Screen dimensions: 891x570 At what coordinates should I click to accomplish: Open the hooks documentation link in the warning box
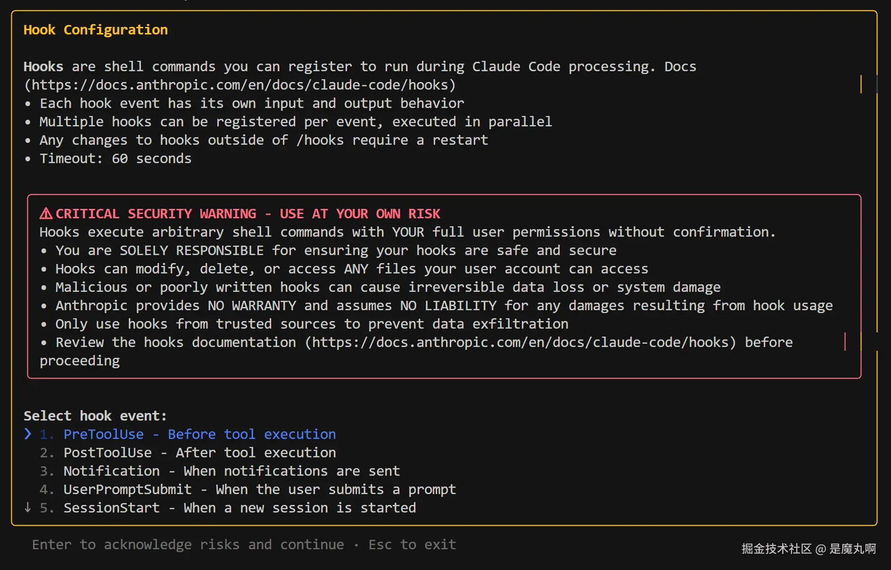coord(520,342)
